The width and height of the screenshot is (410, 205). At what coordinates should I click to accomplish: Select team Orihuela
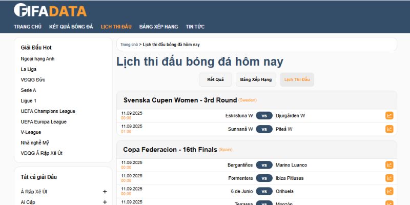pos(284,191)
